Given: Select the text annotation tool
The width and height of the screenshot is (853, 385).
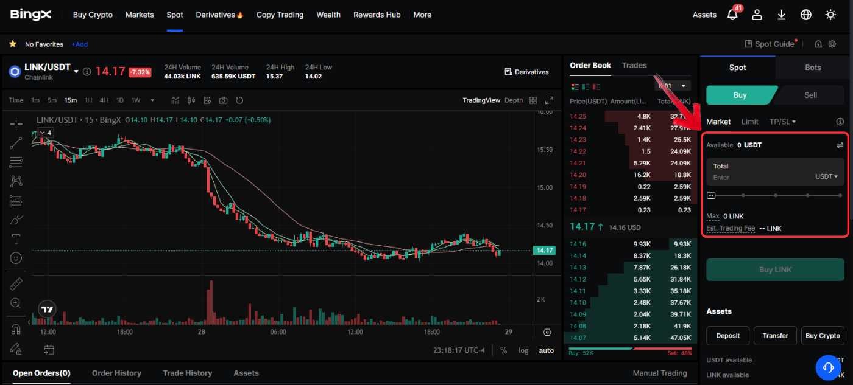Looking at the screenshot, I should tap(16, 238).
